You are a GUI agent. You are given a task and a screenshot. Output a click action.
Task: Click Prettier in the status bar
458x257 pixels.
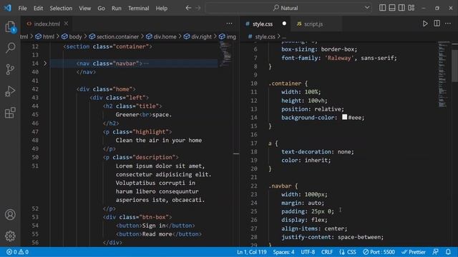pos(414,252)
